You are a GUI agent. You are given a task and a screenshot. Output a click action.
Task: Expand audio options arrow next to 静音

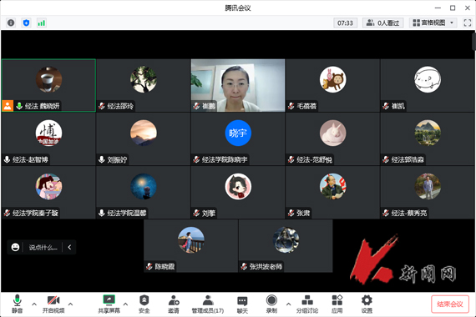pyautogui.click(x=34, y=304)
